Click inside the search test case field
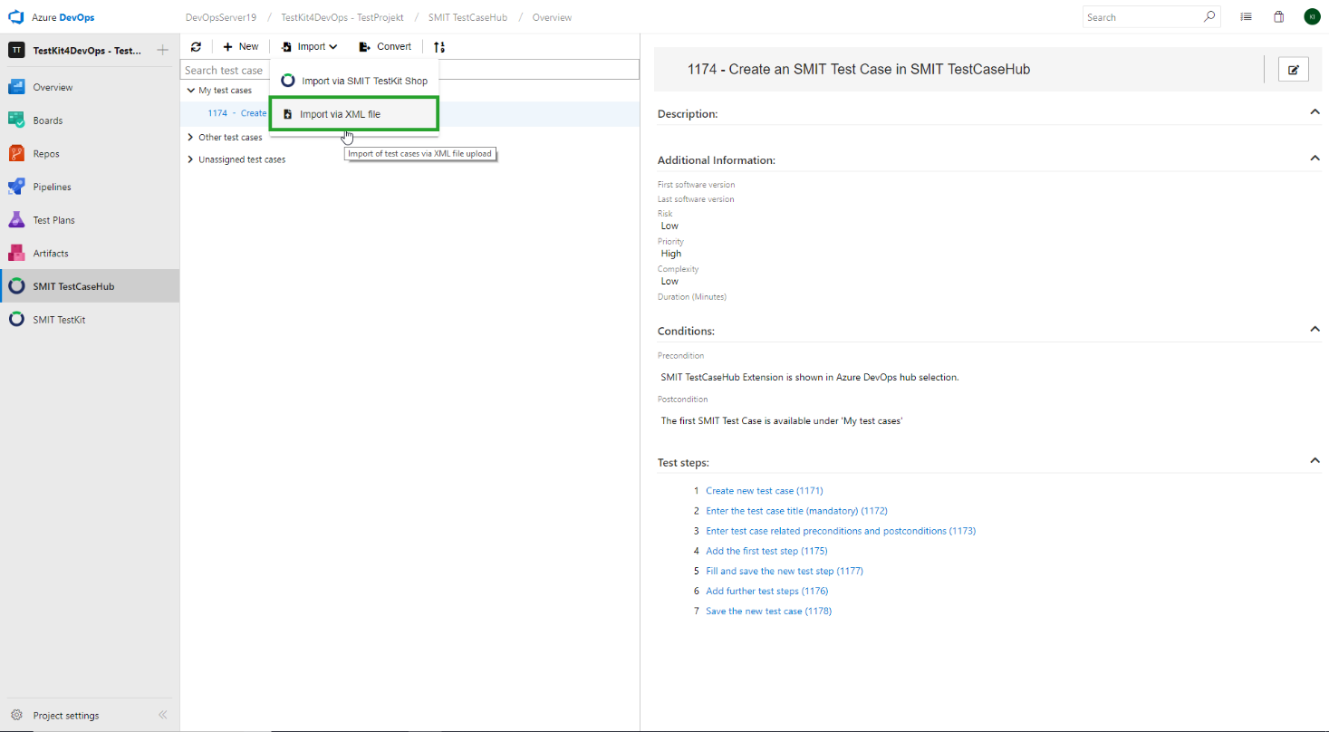The width and height of the screenshot is (1329, 732). (224, 69)
